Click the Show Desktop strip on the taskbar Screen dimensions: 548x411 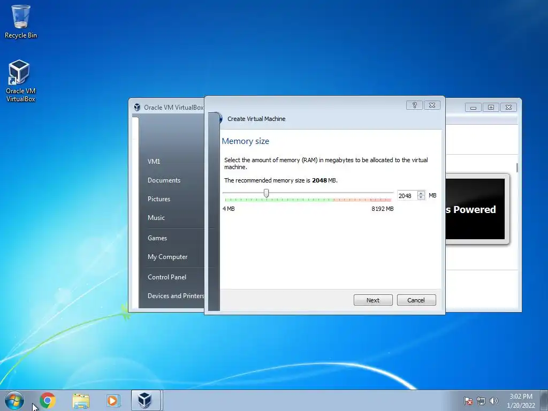coord(544,400)
